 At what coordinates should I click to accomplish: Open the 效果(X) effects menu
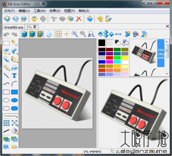[x=55, y=11]
